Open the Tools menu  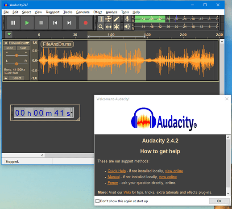click(125, 12)
